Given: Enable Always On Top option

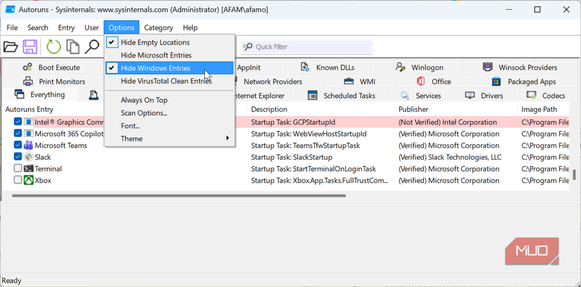Looking at the screenshot, I should (170, 100).
